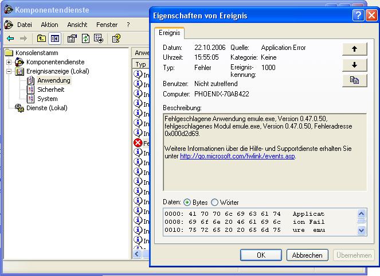Image resolution: width=380 pixels, height=276 pixels.
Task: Select the Anwendung log icon
Action: pyautogui.click(x=30, y=80)
